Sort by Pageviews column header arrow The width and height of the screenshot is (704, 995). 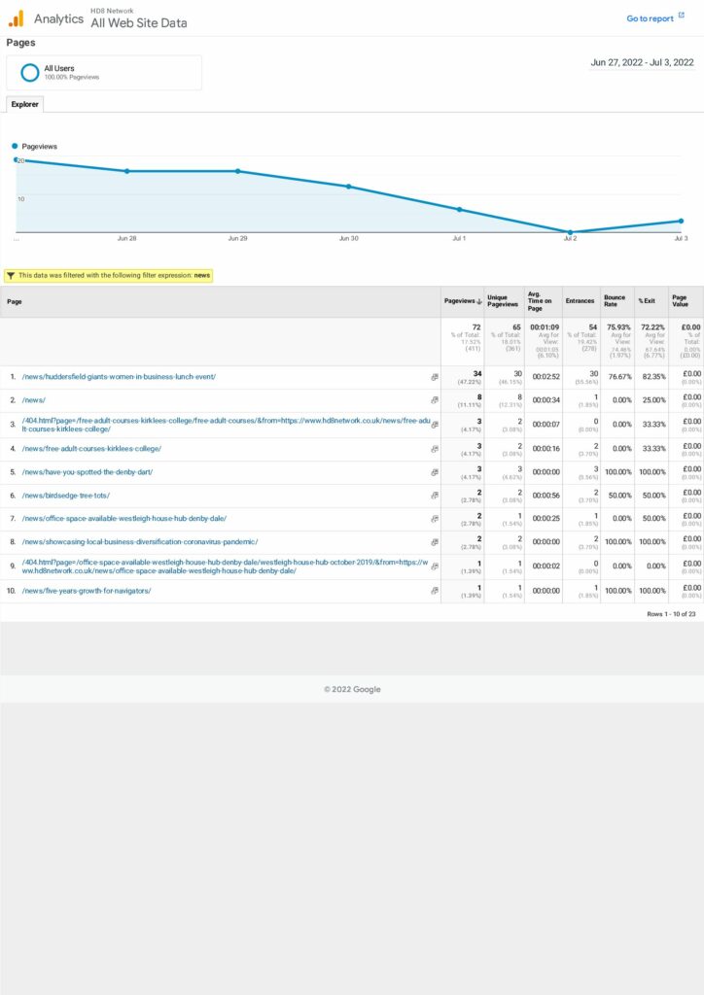click(479, 302)
